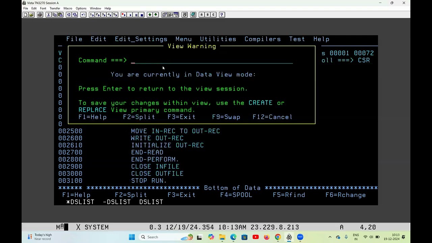
Task: Run macro 4 from the toolbar
Action: tap(109, 15)
